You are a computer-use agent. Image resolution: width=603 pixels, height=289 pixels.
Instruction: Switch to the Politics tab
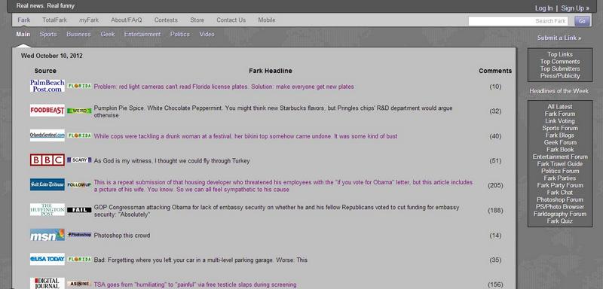pyautogui.click(x=180, y=34)
